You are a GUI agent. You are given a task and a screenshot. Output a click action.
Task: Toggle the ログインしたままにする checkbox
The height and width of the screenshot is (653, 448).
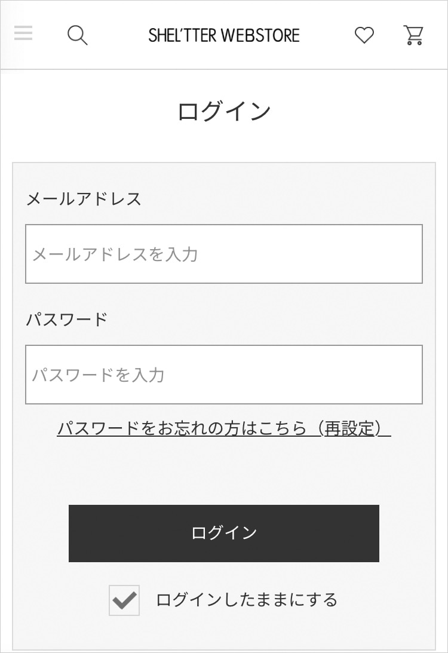click(x=124, y=600)
